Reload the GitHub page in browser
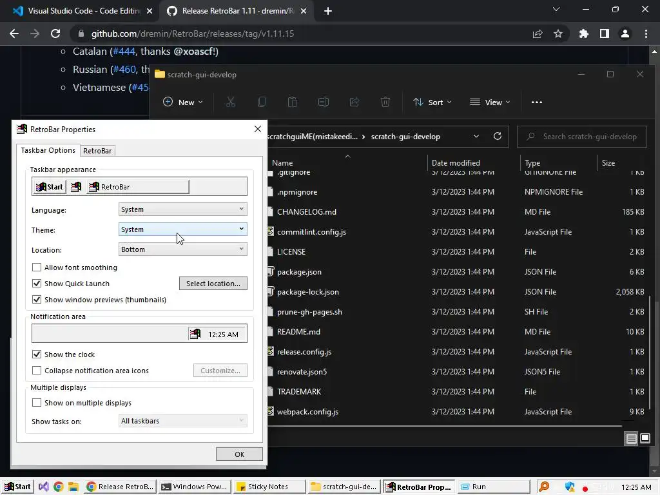The width and height of the screenshot is (660, 495). (x=55, y=34)
